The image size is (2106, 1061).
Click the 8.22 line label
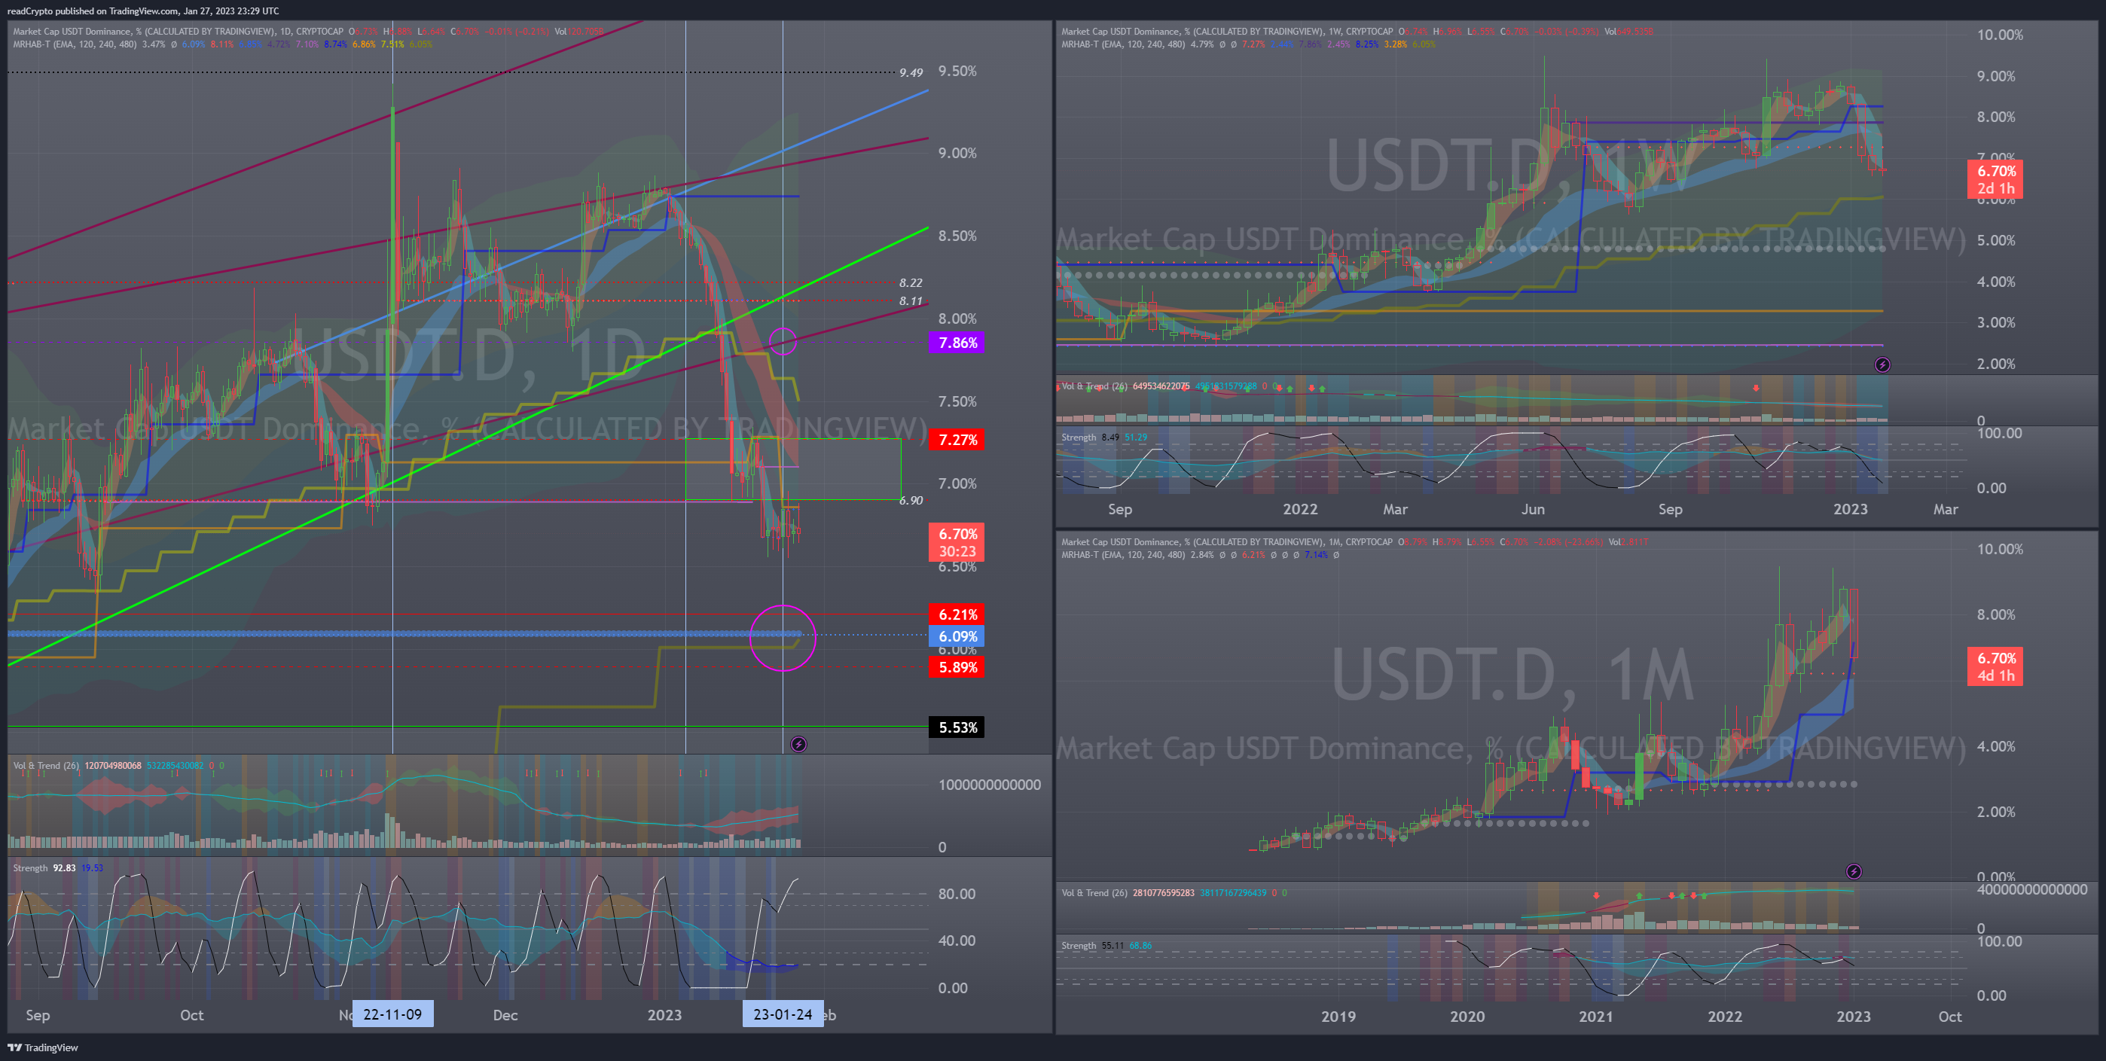911,283
